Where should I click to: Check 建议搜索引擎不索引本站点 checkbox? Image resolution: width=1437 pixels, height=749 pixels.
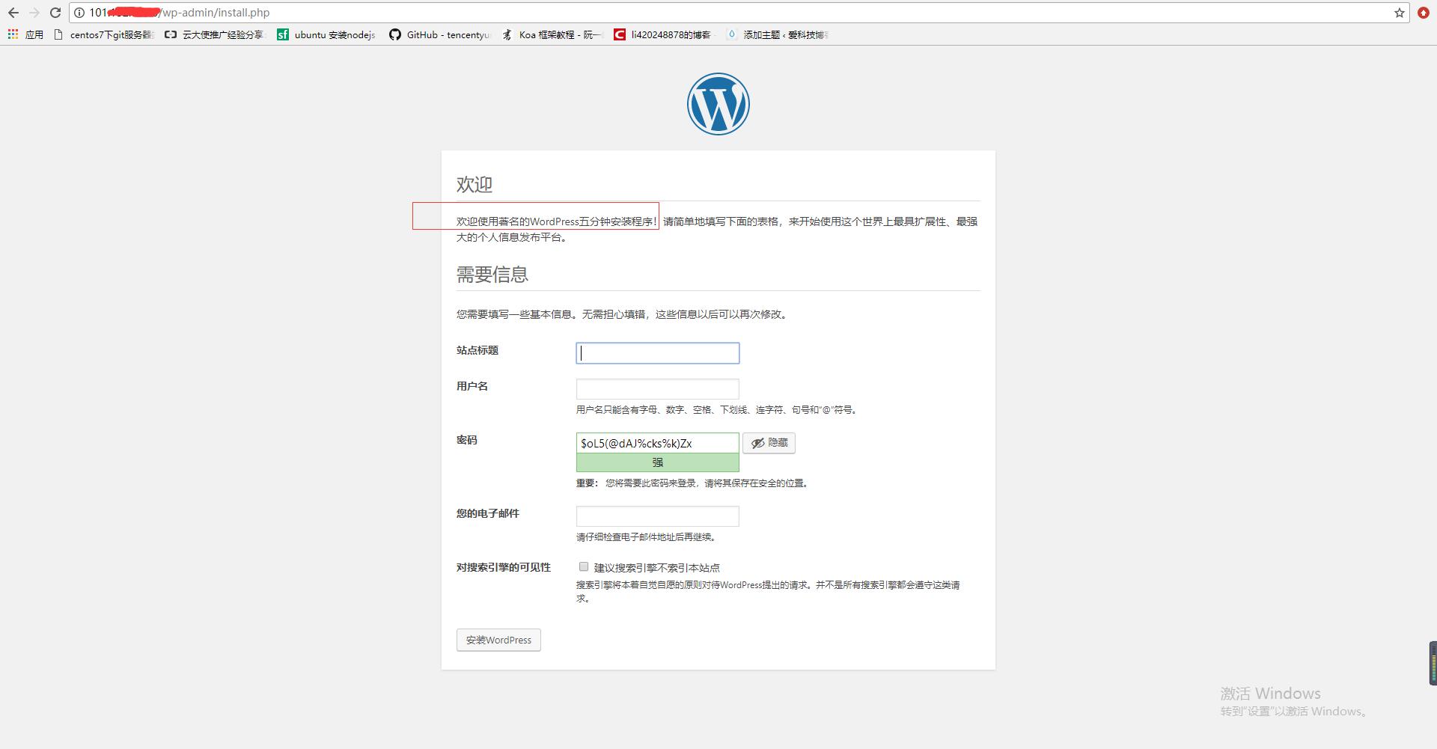coord(584,566)
